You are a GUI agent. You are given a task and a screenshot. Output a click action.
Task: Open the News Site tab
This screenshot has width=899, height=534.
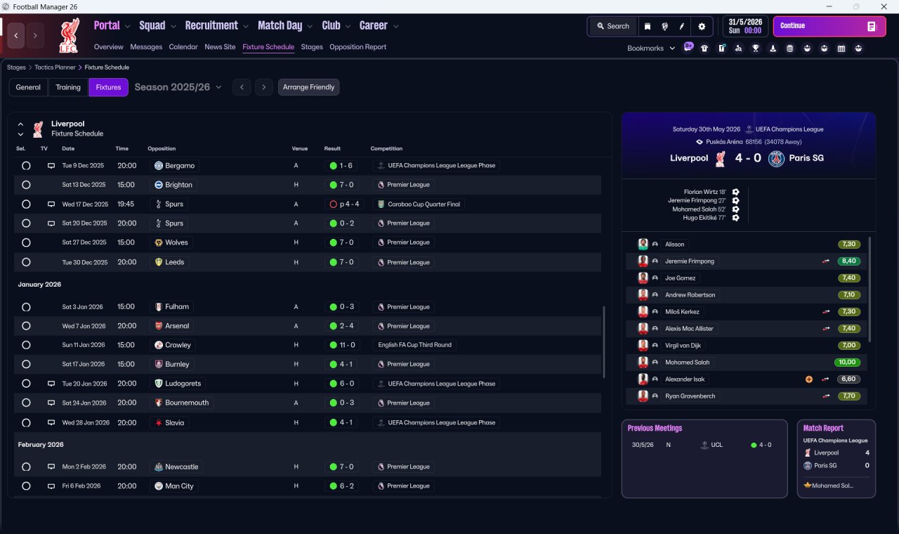(x=220, y=47)
